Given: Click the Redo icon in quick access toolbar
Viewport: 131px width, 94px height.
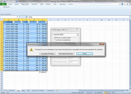Looking at the screenshot, I should [10, 1].
